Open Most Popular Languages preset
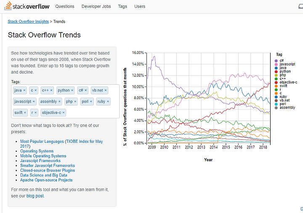 pyautogui.click(x=61, y=144)
